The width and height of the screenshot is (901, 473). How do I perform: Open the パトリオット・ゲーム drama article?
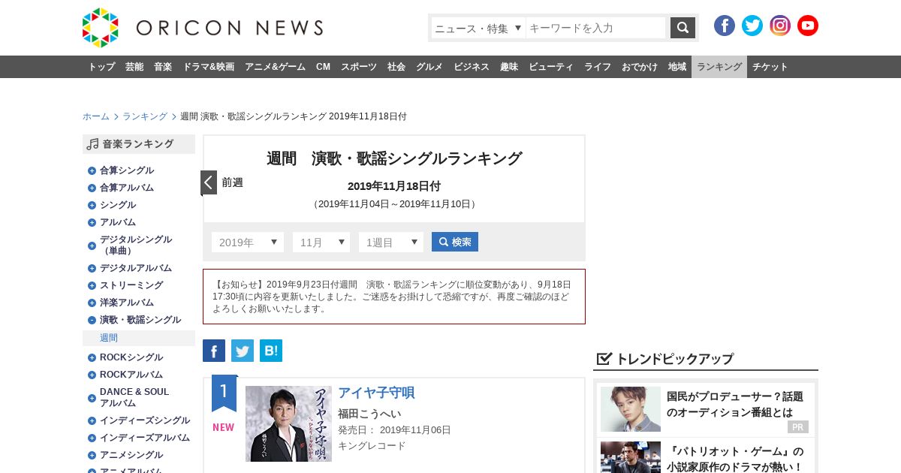point(735,459)
